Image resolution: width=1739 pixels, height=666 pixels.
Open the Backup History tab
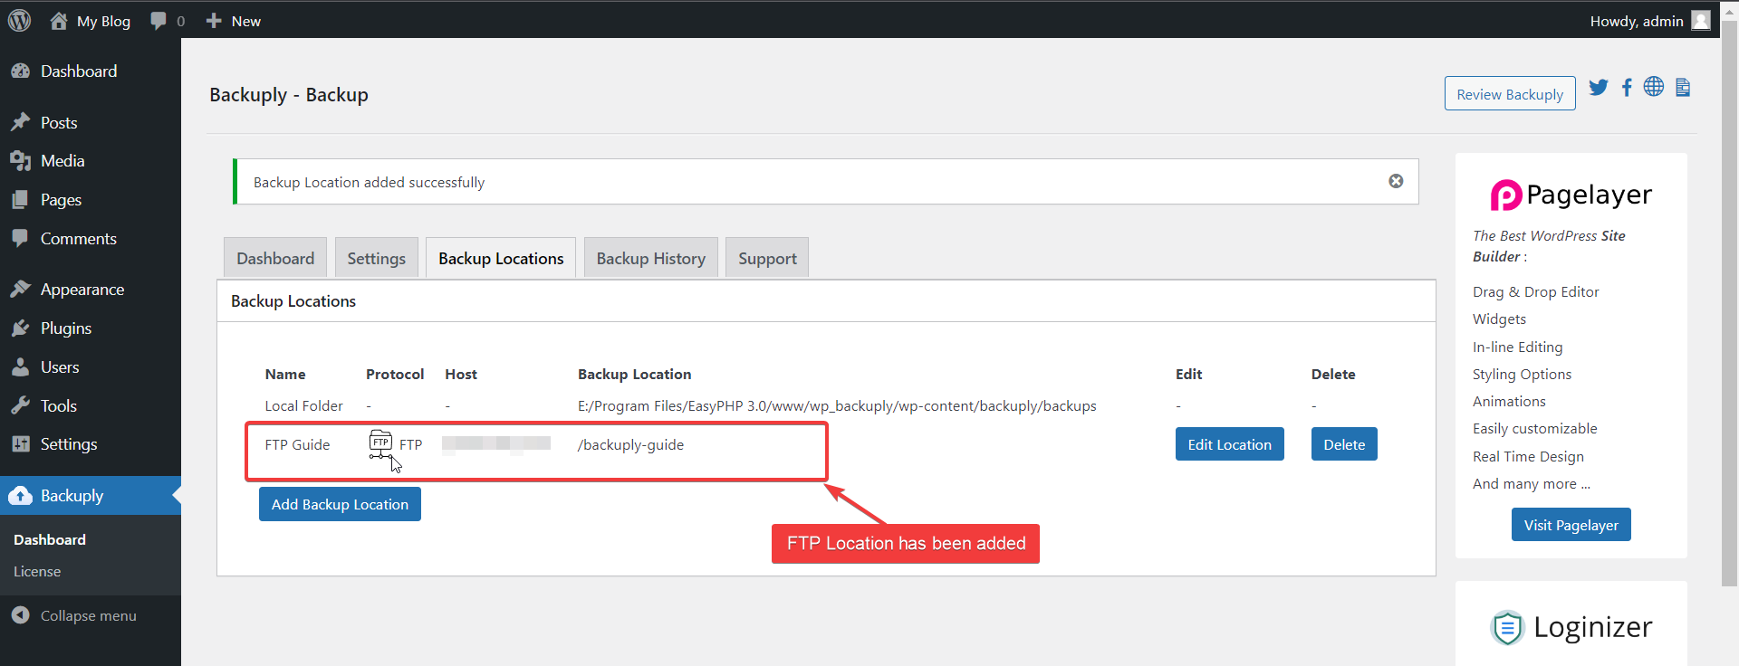click(x=651, y=258)
